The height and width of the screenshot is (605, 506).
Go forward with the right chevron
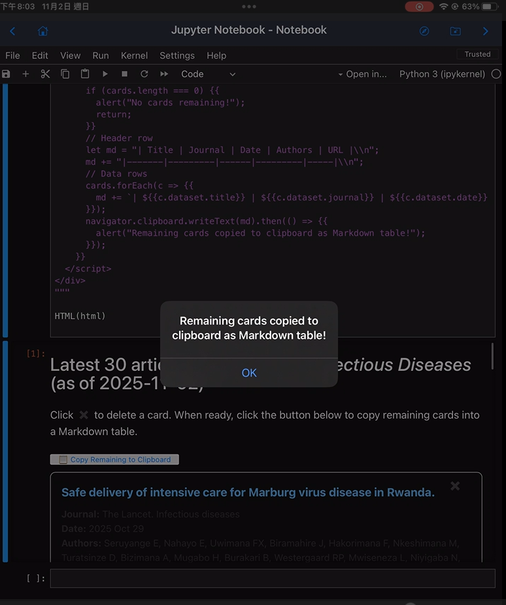486,31
